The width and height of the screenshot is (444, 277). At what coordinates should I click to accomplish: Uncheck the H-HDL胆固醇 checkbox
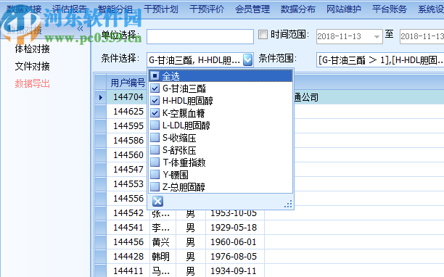click(155, 101)
